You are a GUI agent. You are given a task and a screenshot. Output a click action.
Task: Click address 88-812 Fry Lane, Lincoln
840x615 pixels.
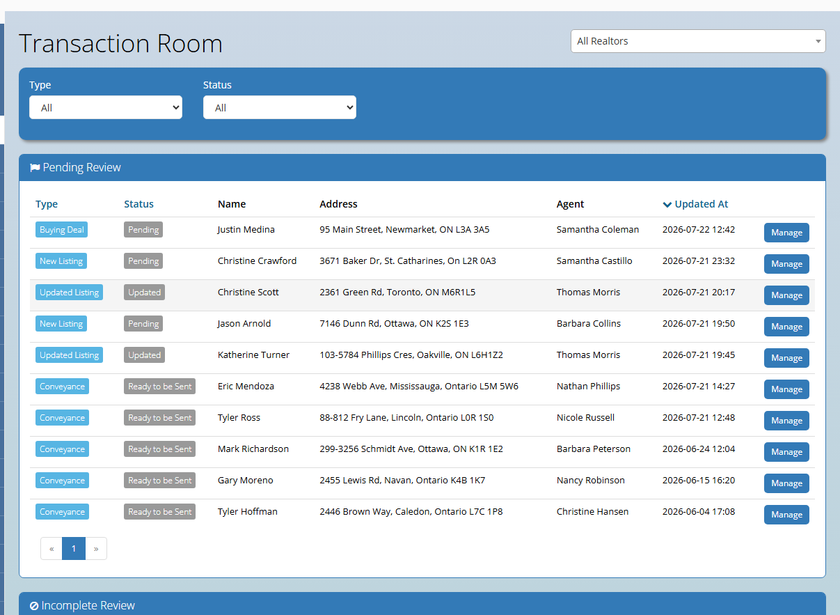tap(406, 417)
